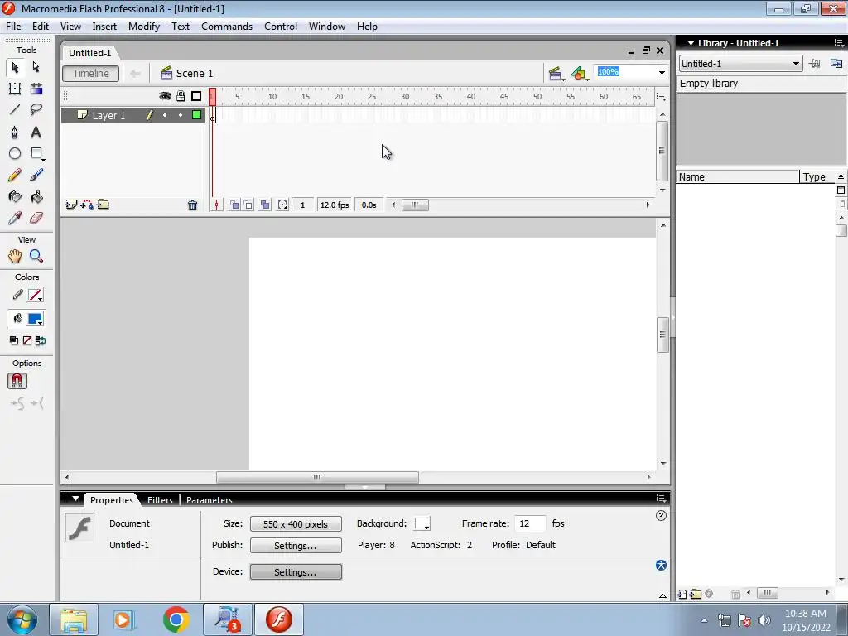Toggle show all layers as outlines
848x636 pixels.
pyautogui.click(x=196, y=96)
